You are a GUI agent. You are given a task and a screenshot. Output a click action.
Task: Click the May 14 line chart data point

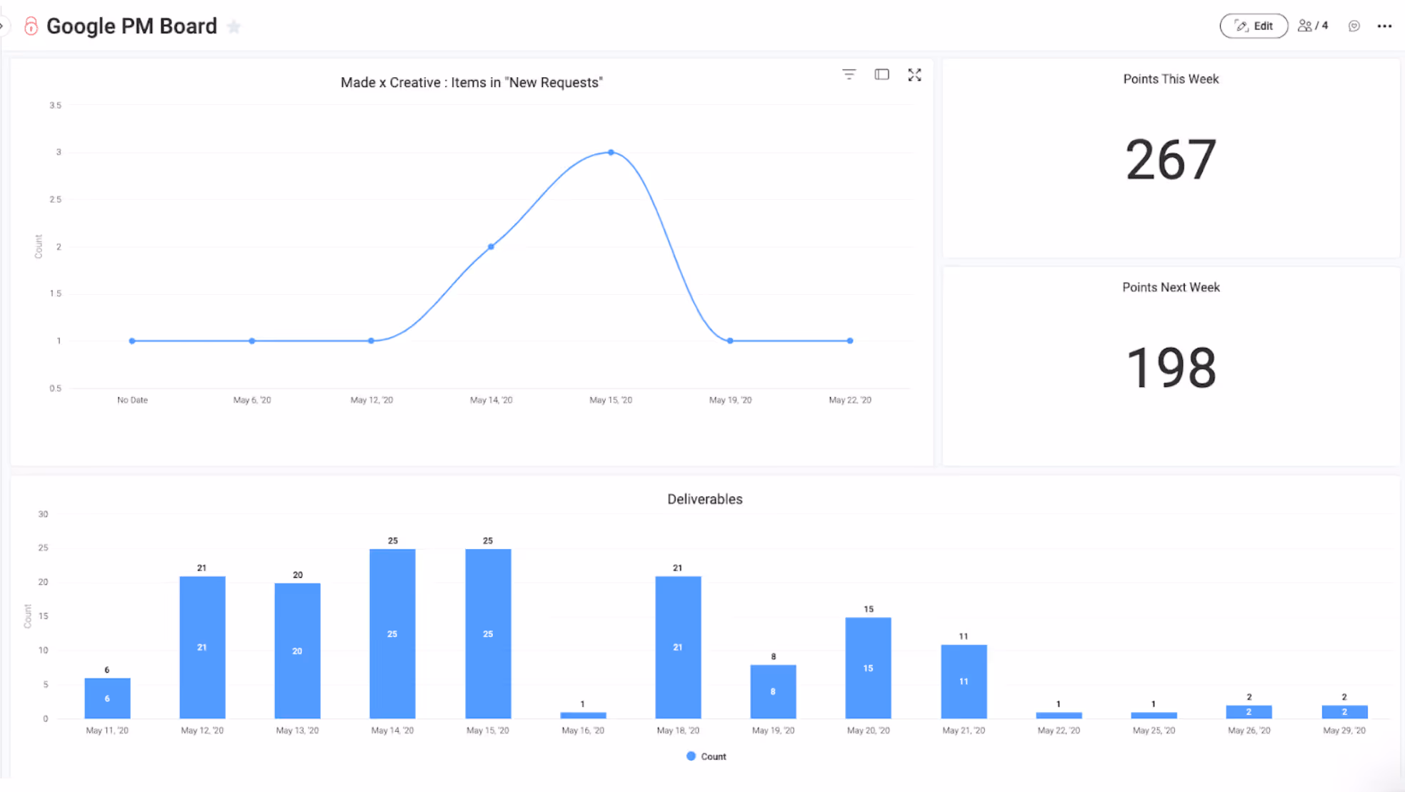(491, 246)
